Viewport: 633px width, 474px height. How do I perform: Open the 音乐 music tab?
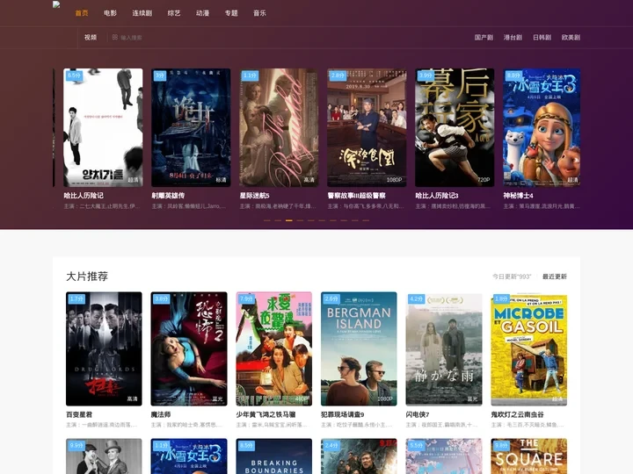click(259, 13)
